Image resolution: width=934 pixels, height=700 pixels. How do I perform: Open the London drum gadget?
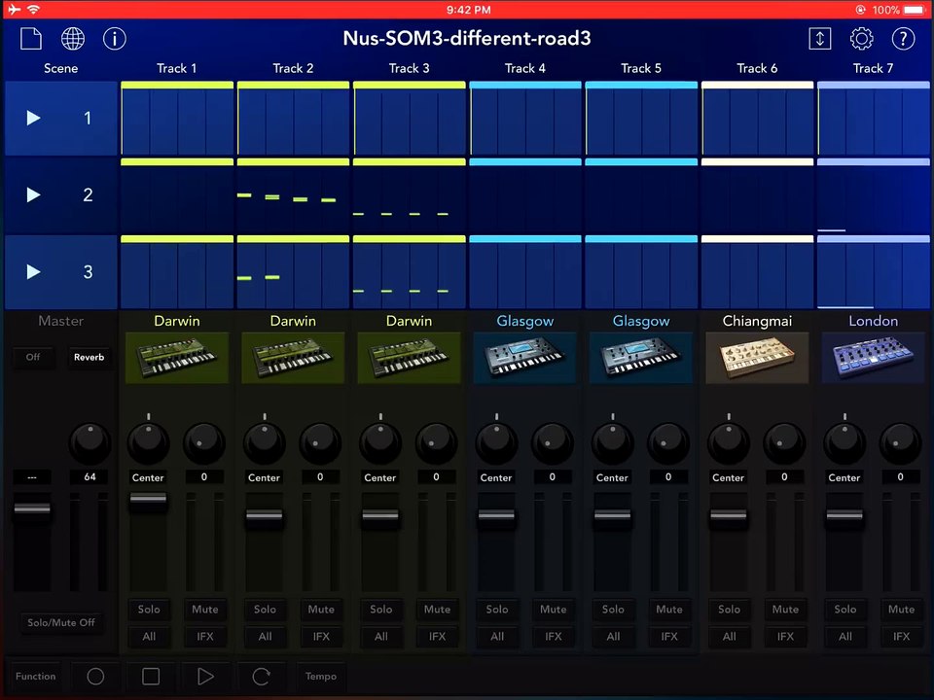[874, 358]
